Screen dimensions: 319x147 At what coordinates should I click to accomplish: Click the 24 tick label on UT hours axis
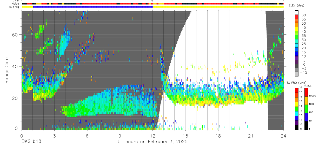(x=283, y=136)
